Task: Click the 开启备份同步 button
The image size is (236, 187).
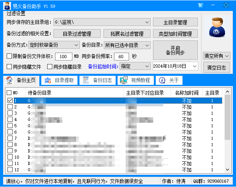Action: click(175, 50)
